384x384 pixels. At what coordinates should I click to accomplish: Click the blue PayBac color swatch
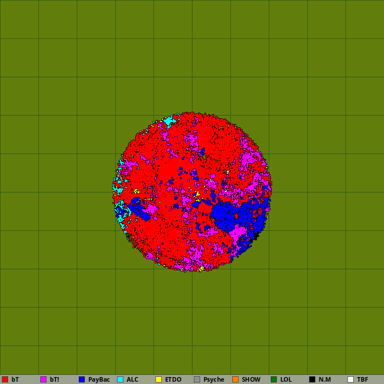(82, 379)
